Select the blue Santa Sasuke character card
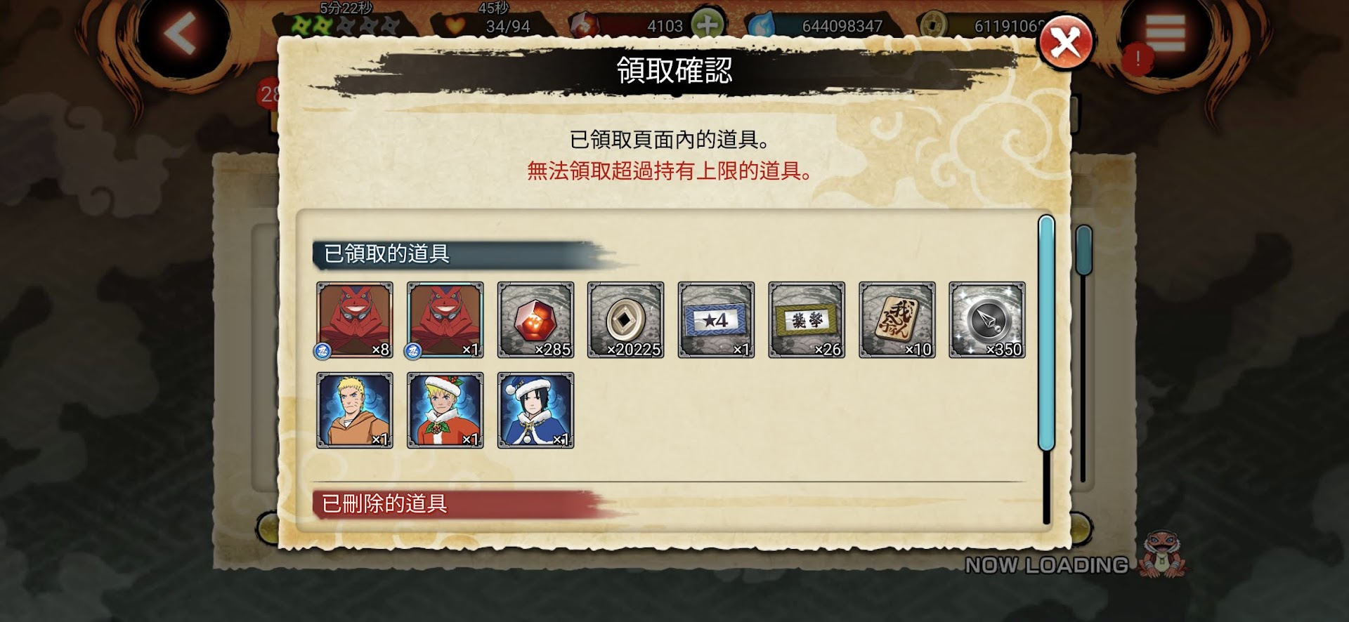Screen dimensions: 1349x622 [535, 410]
